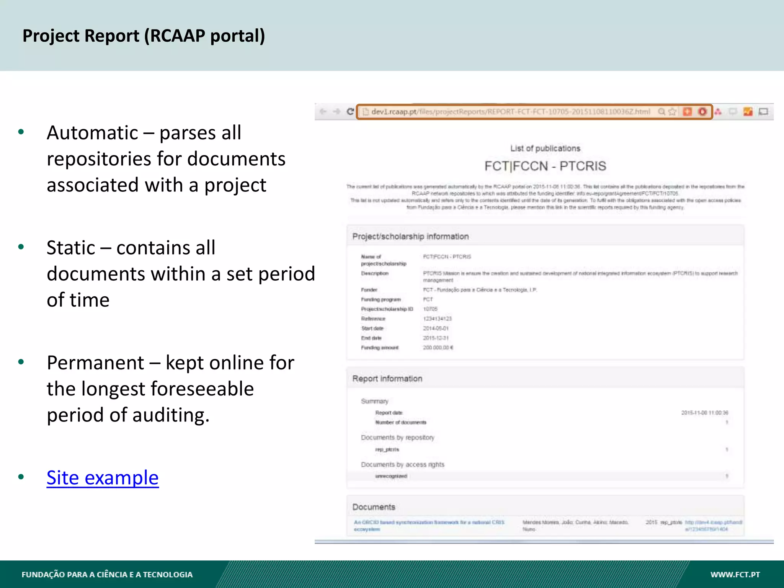
Task: Click the orange chart extension icon
Action: [x=748, y=111]
